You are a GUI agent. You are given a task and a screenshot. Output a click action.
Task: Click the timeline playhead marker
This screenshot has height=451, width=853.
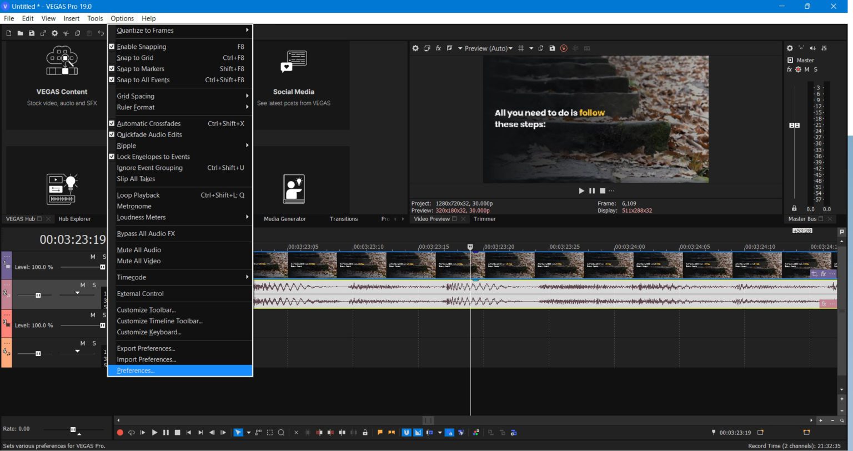(x=470, y=247)
